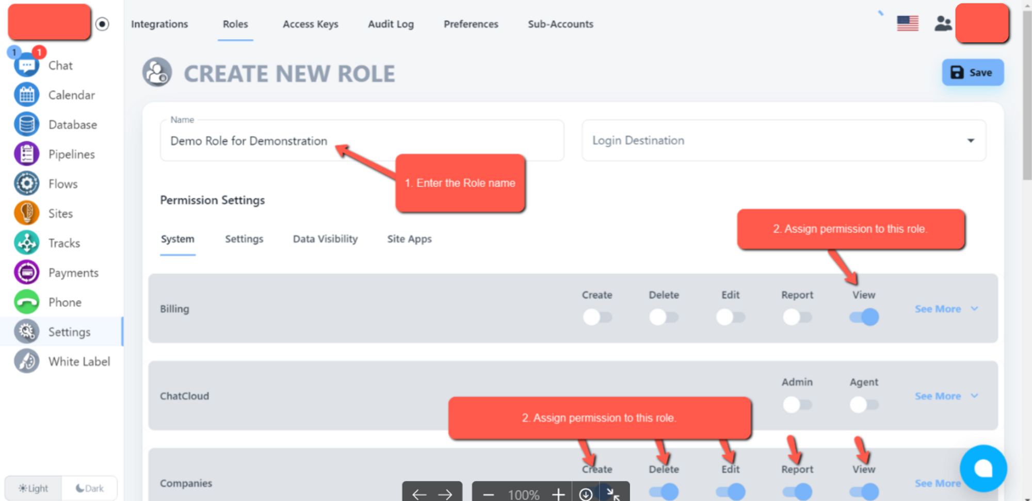Click the role Name input field

(361, 141)
